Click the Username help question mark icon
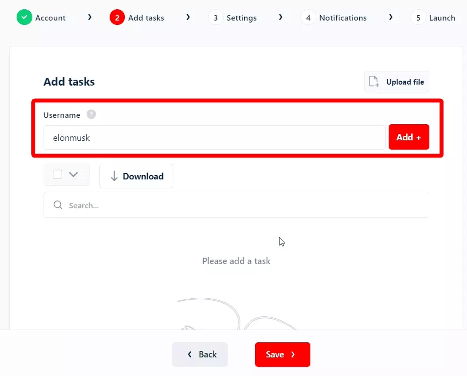 (91, 114)
